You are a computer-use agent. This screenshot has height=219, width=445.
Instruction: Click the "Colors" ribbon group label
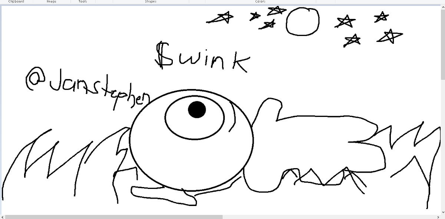(x=260, y=1)
